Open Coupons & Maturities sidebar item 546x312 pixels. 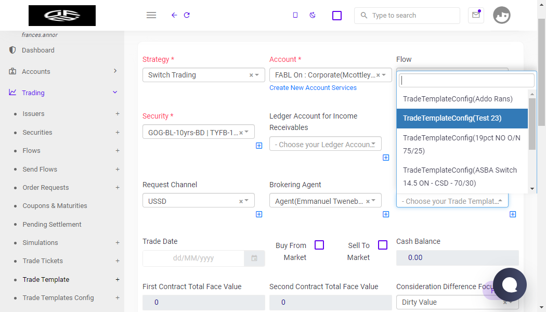point(55,206)
